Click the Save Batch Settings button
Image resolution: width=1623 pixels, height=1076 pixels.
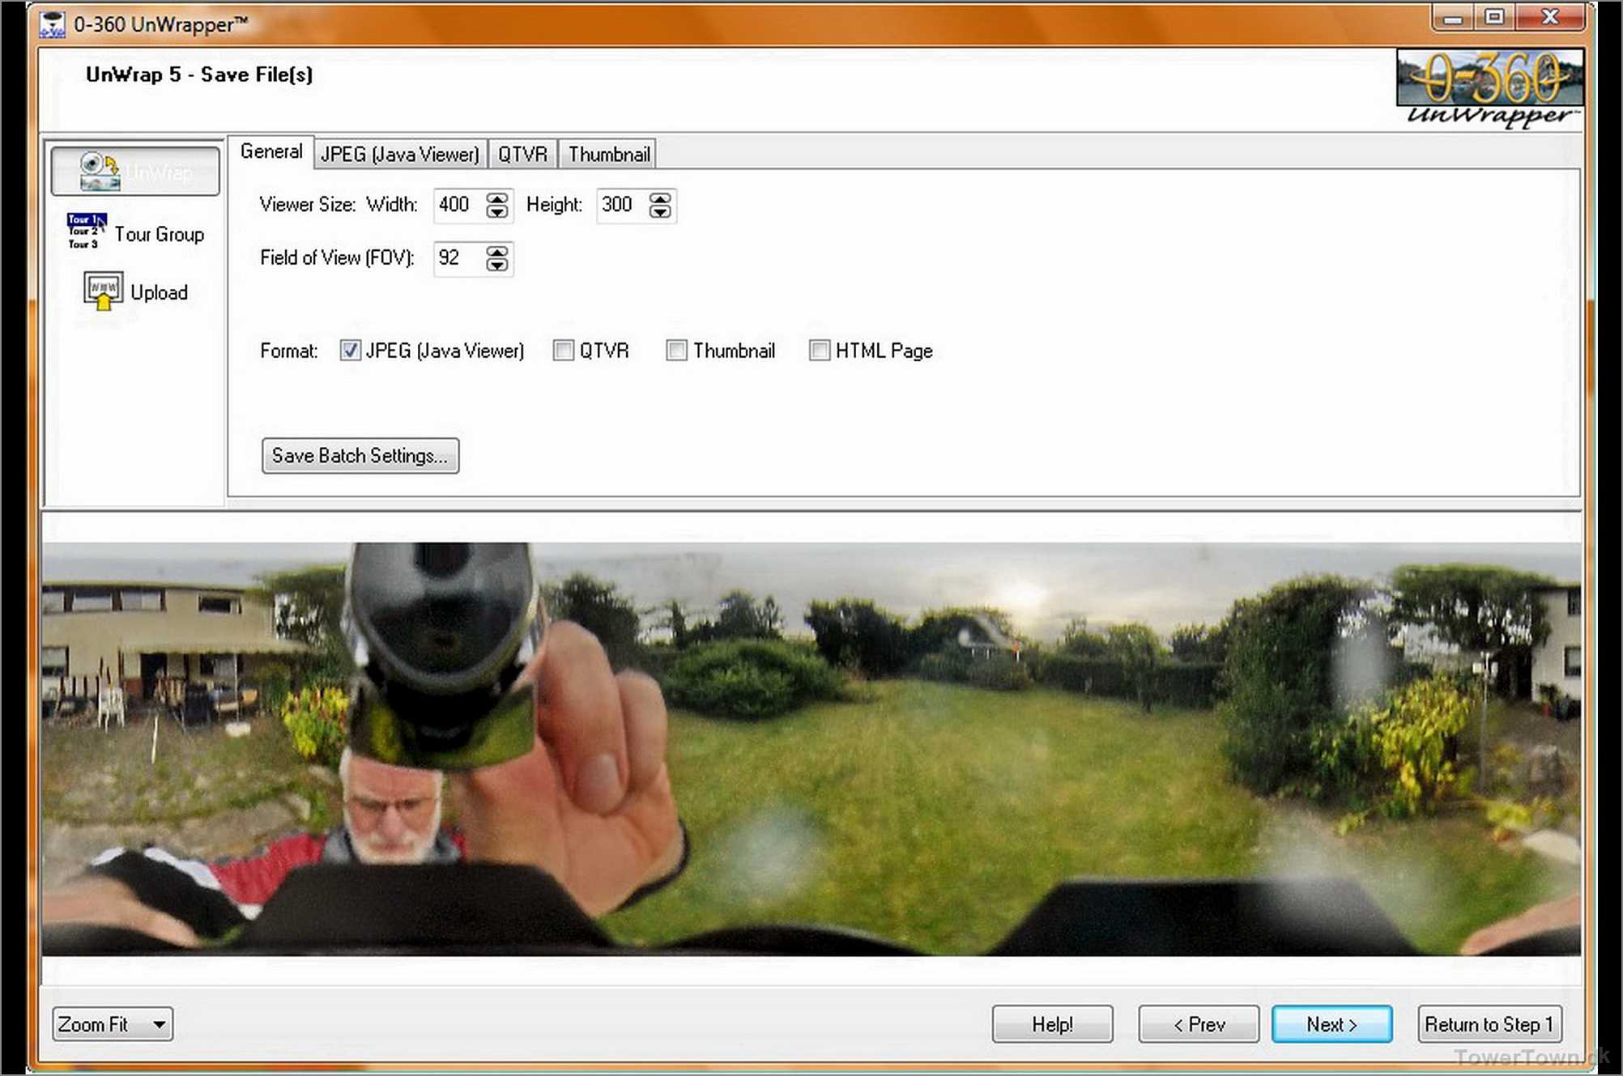(x=360, y=456)
